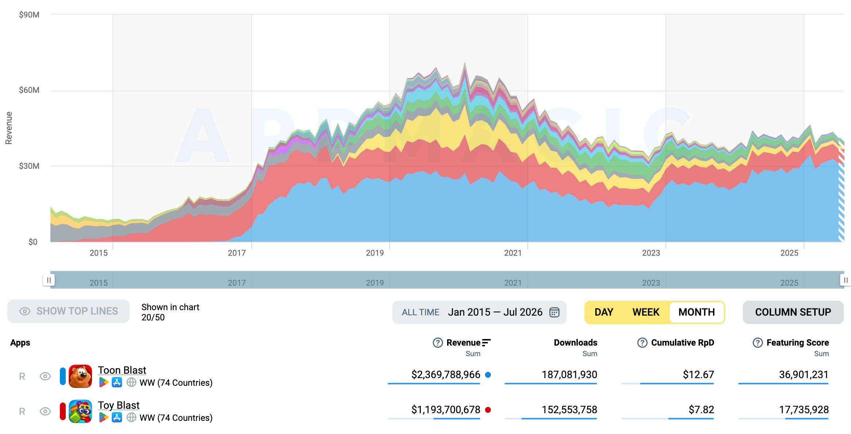Click left range slider handle
Viewport: 851px width, 434px height.
[x=49, y=280]
